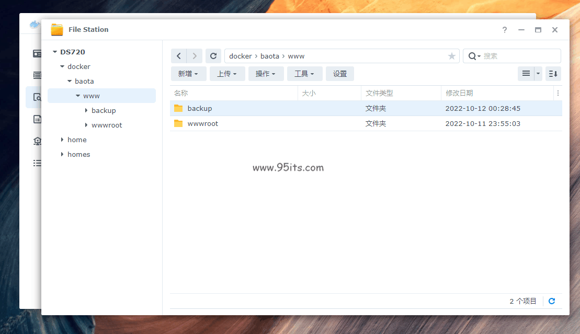580x334 pixels.
Task: Select homes in the folder tree
Action: click(x=79, y=155)
